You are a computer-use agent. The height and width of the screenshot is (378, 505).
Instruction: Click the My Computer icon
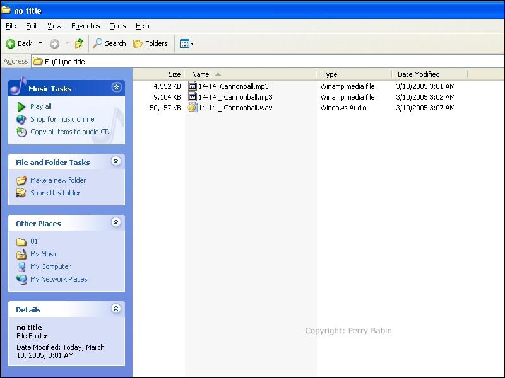21,266
